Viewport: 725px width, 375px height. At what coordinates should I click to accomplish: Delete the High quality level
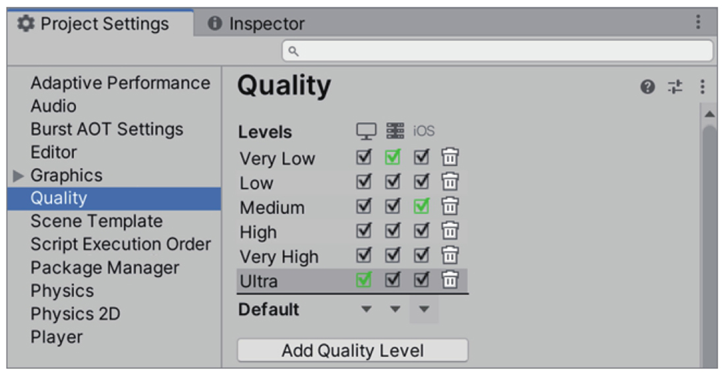tap(450, 231)
